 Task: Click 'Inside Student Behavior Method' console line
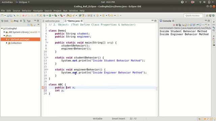pyautogui.click(x=183, y=31)
